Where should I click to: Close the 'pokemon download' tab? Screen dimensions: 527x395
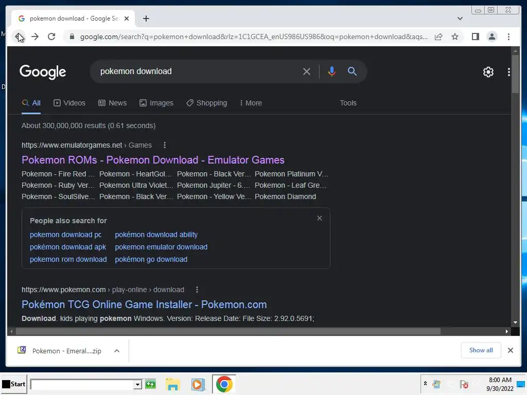point(127,19)
